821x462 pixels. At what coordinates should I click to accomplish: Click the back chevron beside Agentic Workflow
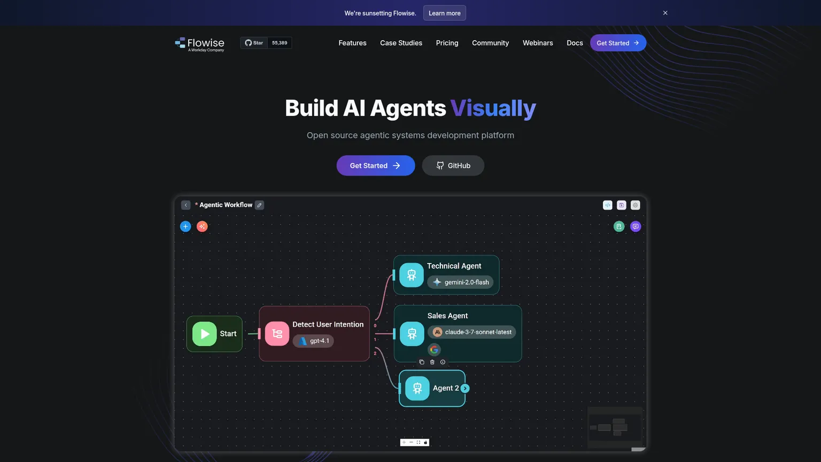tap(185, 205)
